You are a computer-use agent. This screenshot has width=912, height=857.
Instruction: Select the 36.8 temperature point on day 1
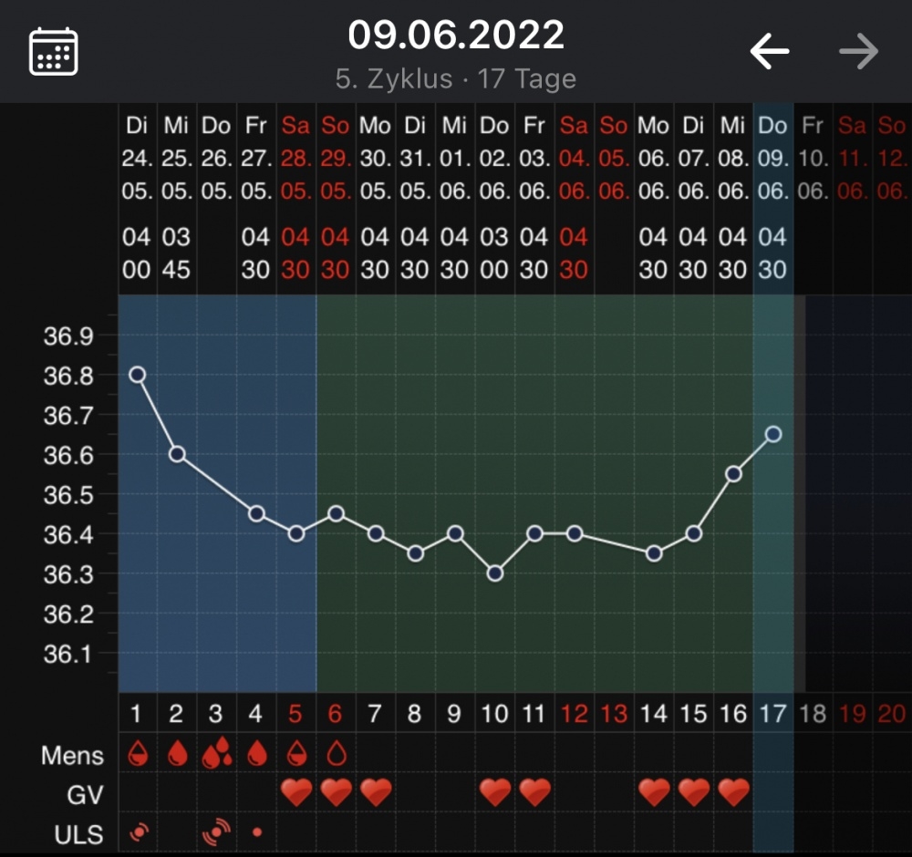137,374
